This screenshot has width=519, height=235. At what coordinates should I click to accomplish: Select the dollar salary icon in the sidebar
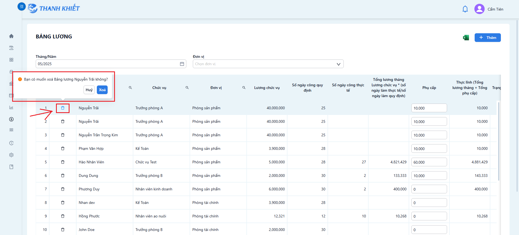(11, 119)
